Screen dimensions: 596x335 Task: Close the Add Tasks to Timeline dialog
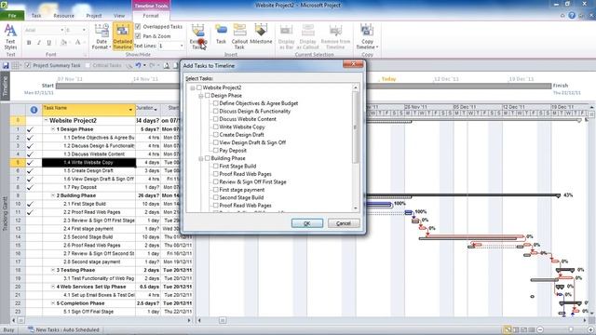pos(353,64)
